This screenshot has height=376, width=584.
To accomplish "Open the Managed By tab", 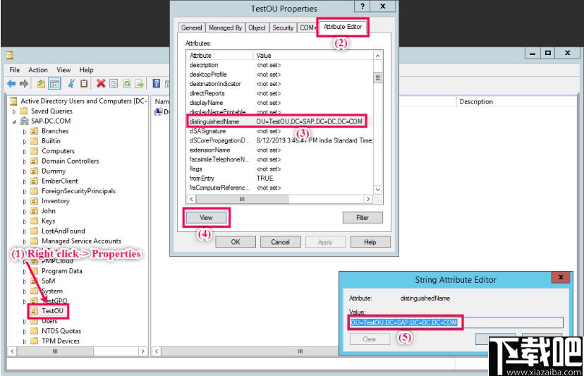I will (224, 28).
